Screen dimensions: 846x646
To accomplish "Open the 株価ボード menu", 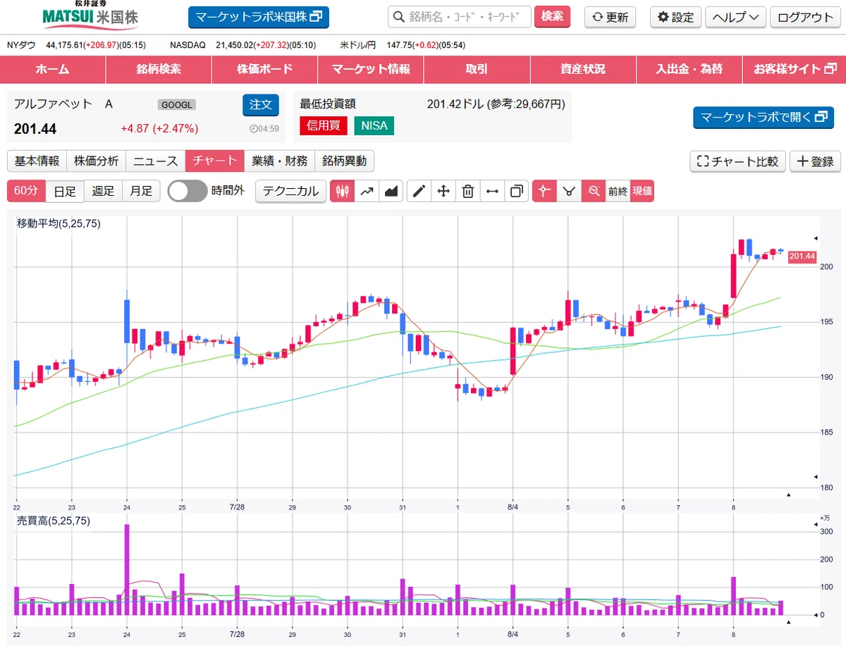I will coord(264,69).
